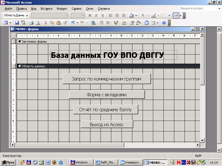Screen dimensions: 222x166
Task: Launch the expression builder wand icon
Action: (x=138, y=23)
